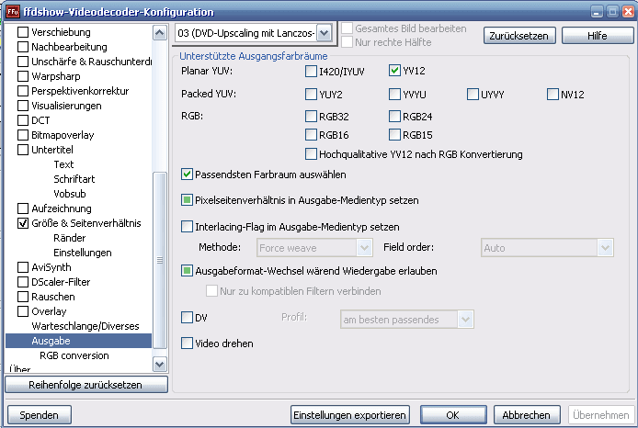Enable the Nachbearbeitung filter checkbox
This screenshot has width=638, height=428.
23,47
